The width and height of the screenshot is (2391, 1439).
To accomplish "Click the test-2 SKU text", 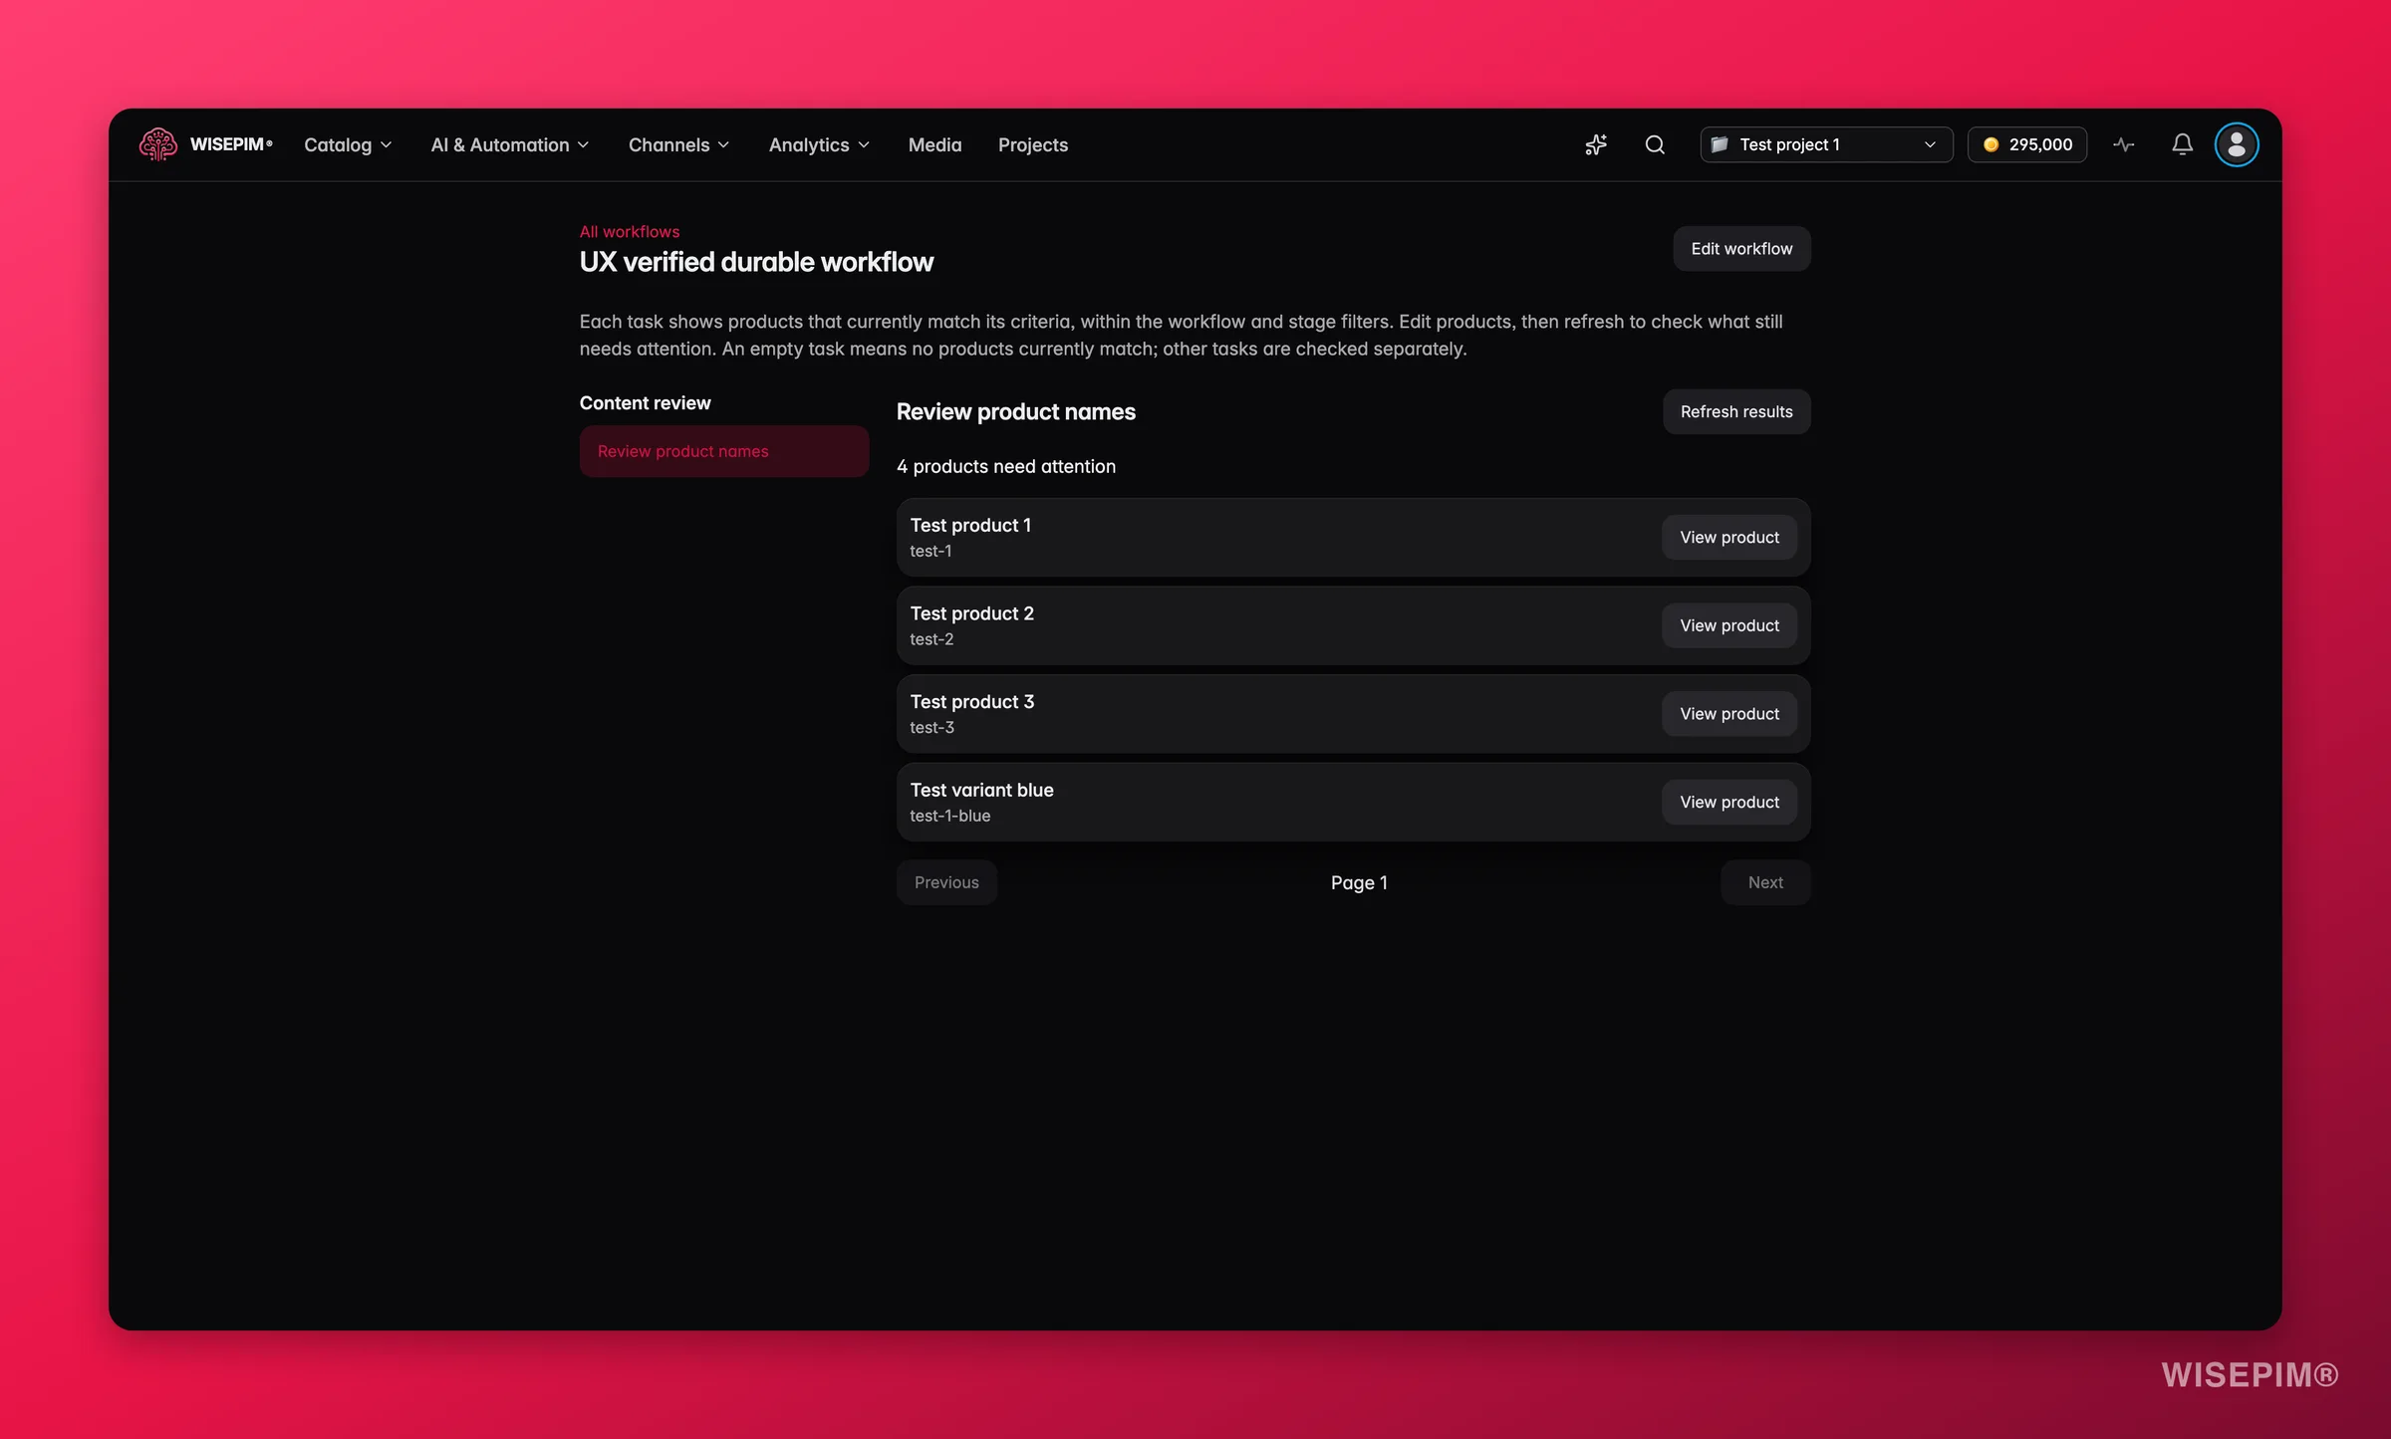I will 931,639.
